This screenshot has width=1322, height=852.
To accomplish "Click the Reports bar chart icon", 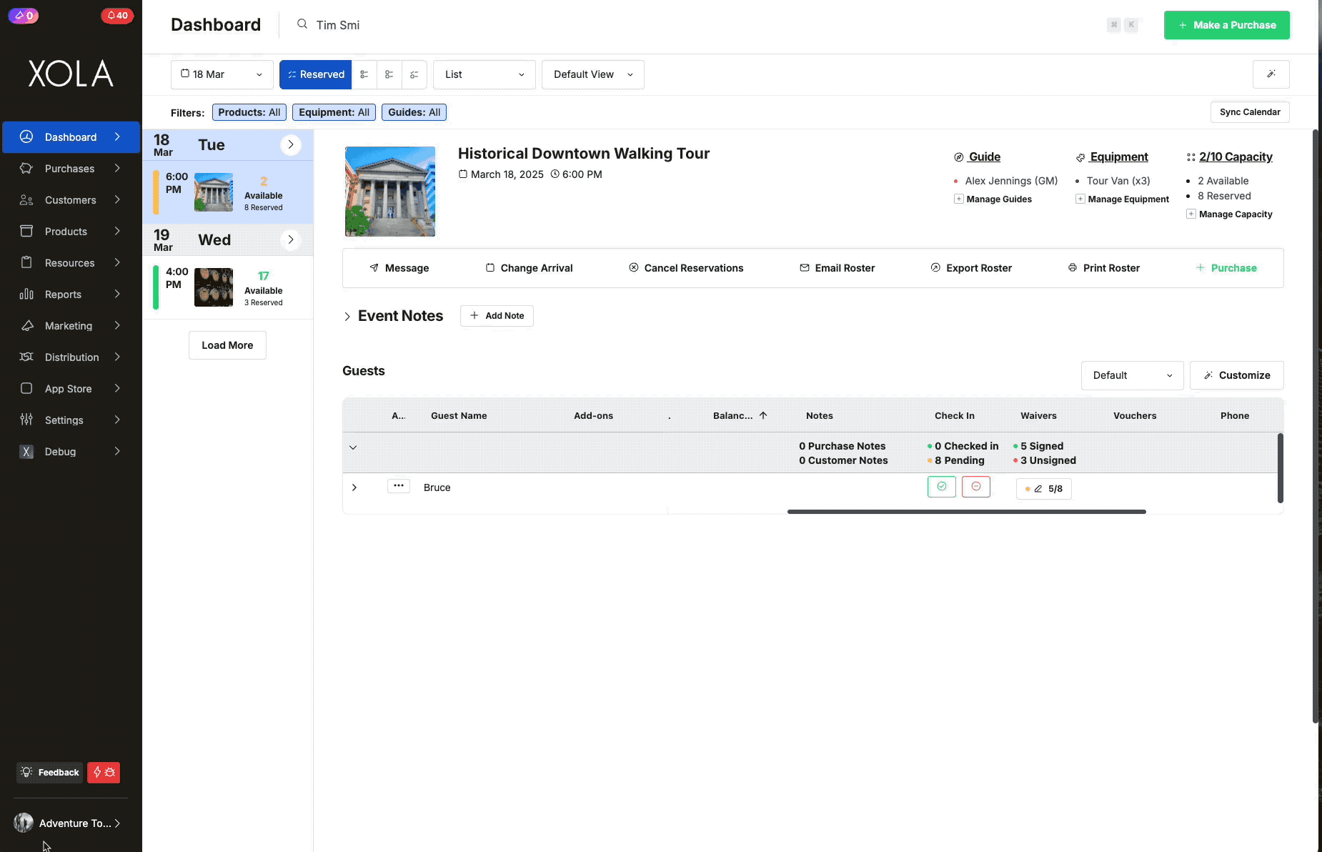I will click(26, 294).
